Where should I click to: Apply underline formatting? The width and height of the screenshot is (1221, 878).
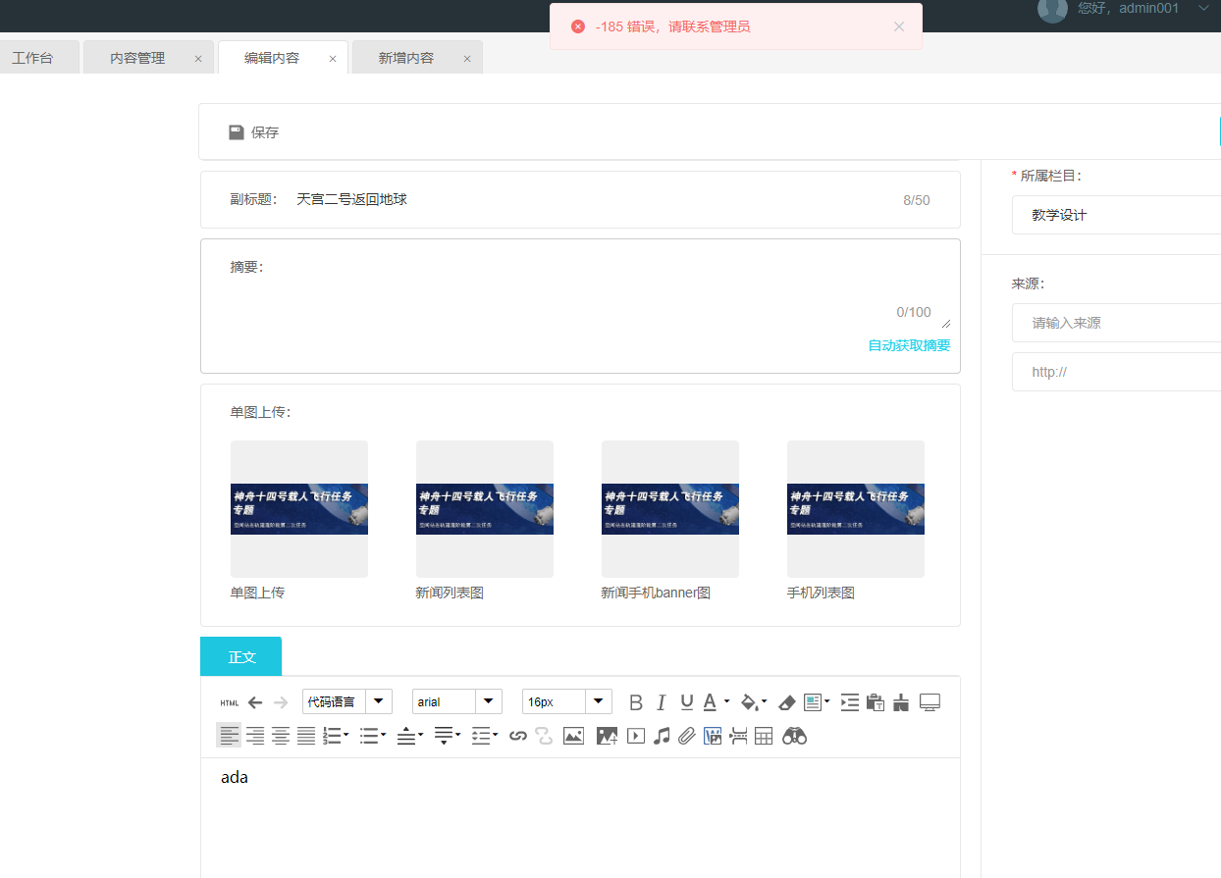687,702
